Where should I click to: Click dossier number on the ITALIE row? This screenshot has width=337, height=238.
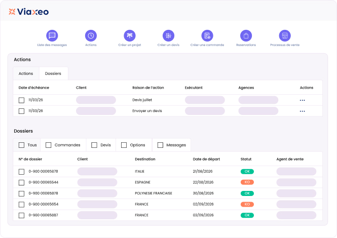tap(43, 172)
